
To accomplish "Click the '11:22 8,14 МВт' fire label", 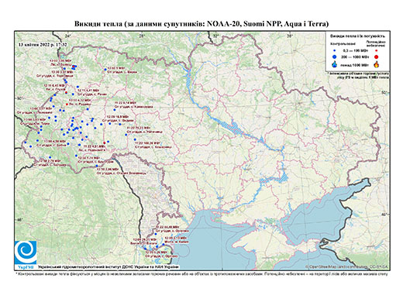I will (x=125, y=103).
